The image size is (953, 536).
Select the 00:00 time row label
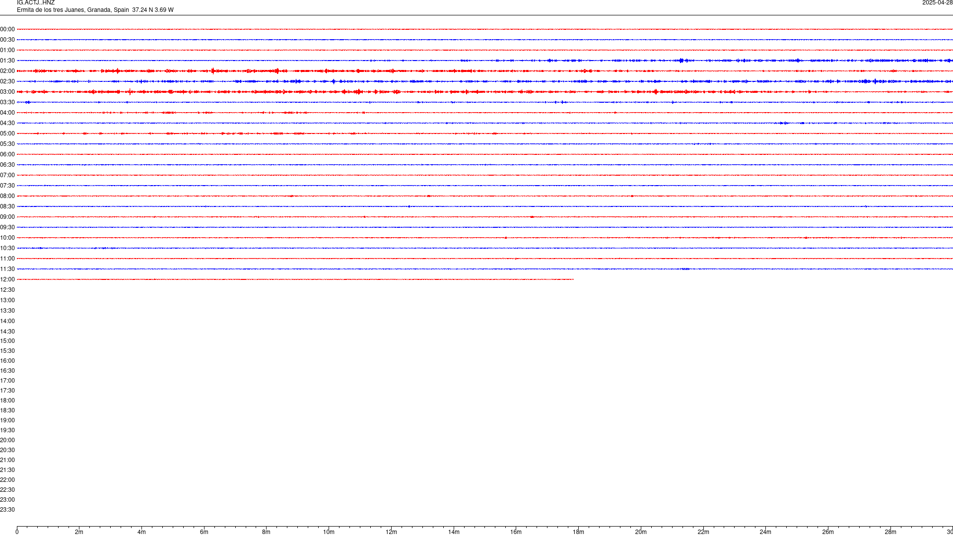pos(7,29)
